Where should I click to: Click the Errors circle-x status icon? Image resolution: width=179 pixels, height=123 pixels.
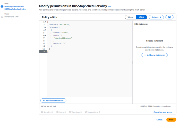57,112
